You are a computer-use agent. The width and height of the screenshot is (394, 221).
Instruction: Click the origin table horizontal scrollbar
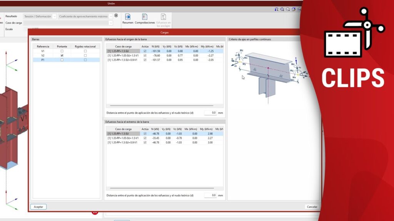click(x=162, y=106)
